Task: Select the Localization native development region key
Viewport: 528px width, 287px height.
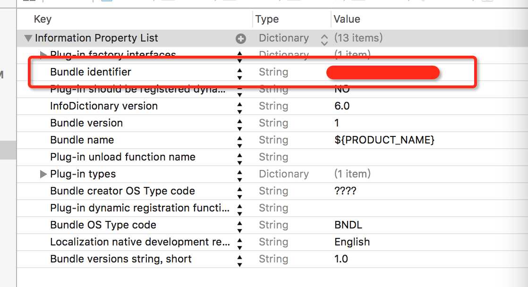Action: 140,242
